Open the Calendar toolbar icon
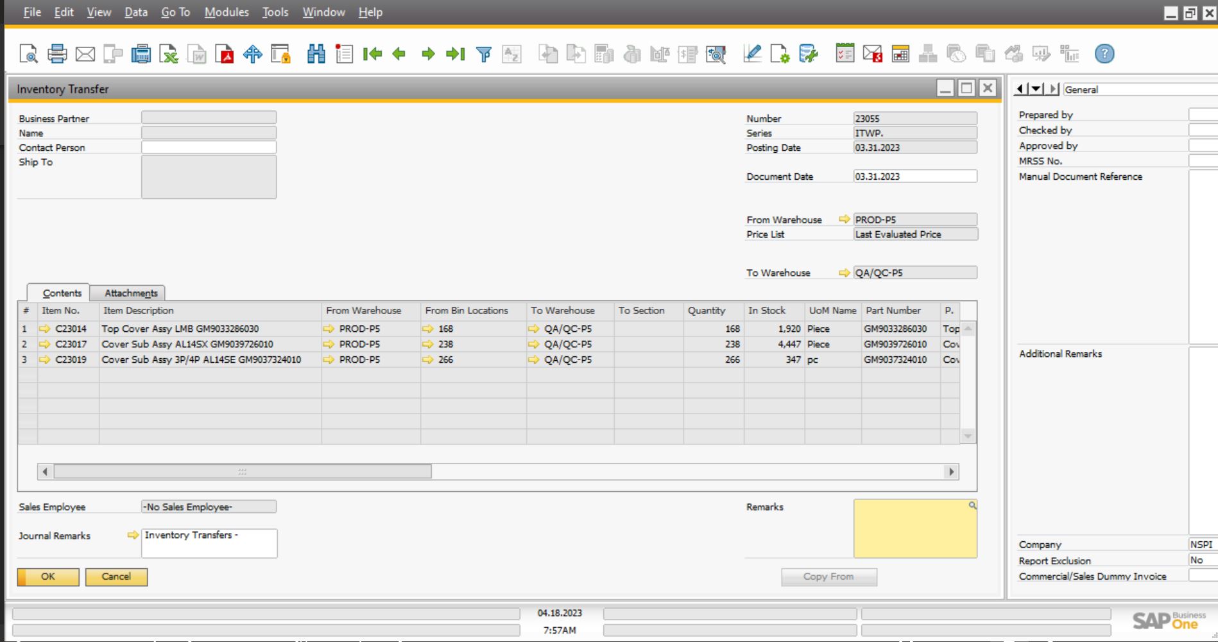Viewport: 1218px width, 642px height. pos(900,54)
